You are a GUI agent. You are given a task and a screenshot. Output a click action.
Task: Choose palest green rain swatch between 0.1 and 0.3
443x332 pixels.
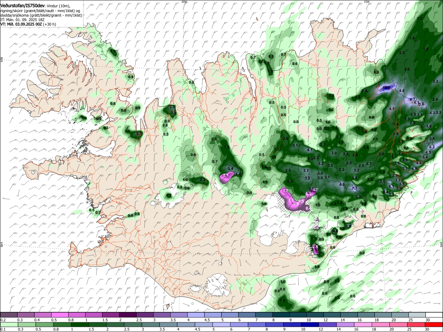(x=8, y=324)
